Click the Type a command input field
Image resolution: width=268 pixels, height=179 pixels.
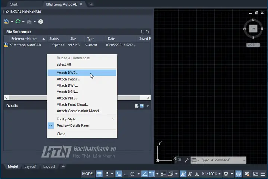(x=218, y=160)
